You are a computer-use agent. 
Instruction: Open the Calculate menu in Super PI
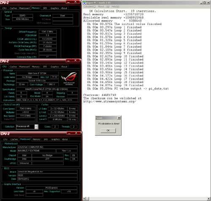[x=89, y=7]
